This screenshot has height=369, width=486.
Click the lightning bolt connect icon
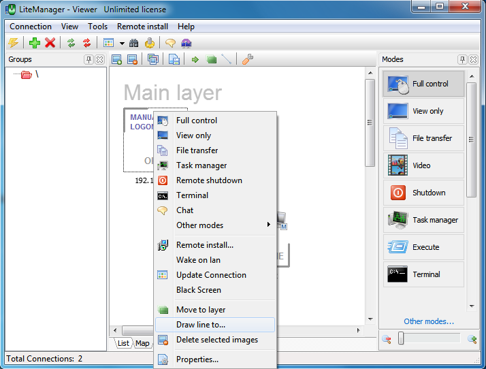click(14, 43)
